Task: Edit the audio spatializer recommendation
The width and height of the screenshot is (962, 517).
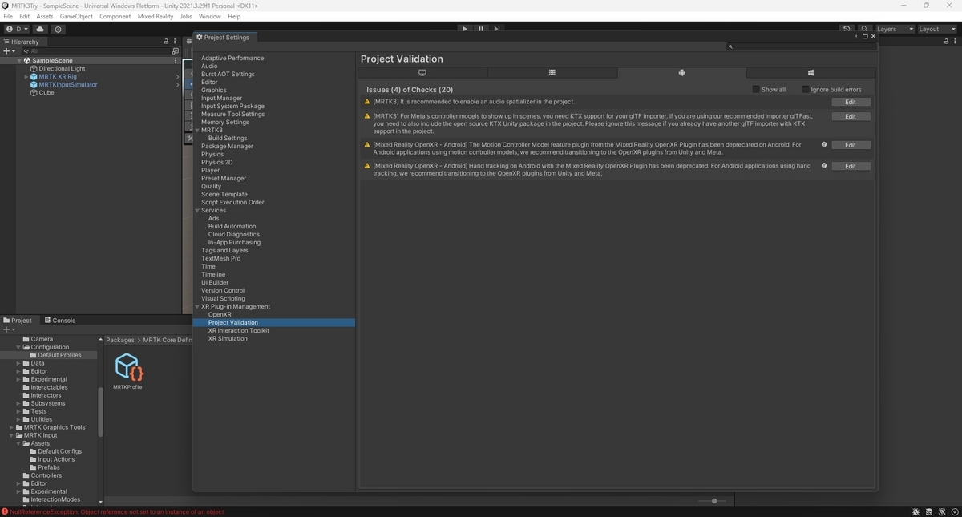Action: tap(851, 102)
